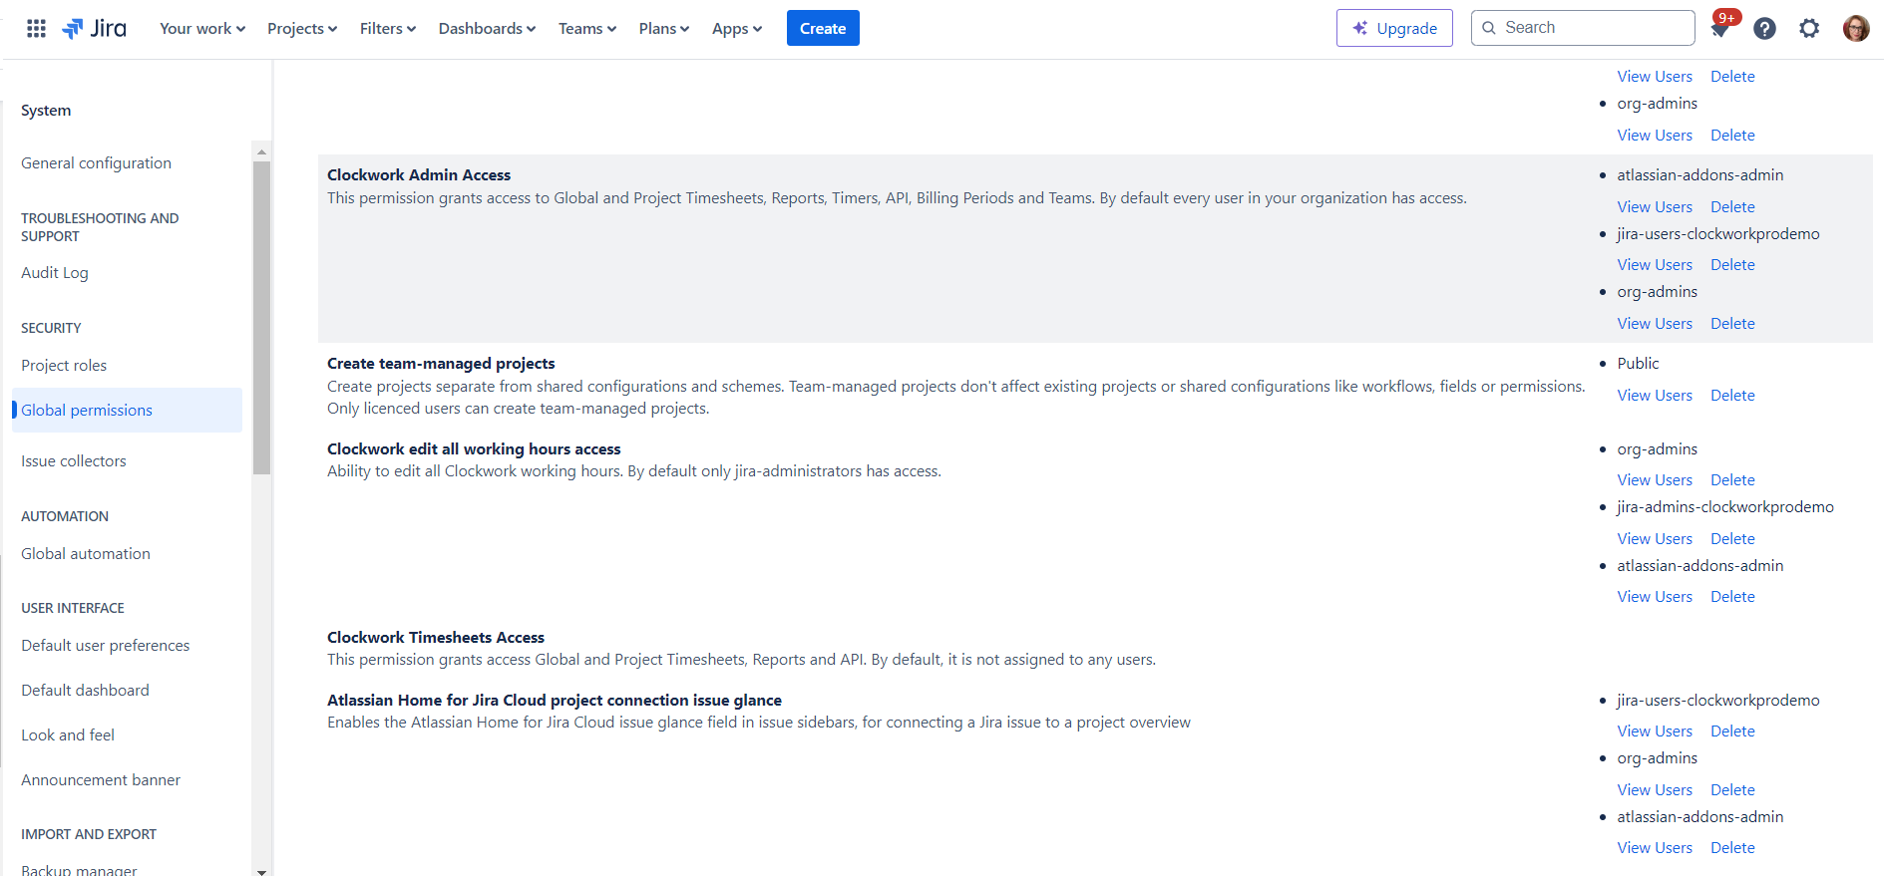The image size is (1884, 876).
Task: Expand the Projects dropdown menu
Action: [x=301, y=28]
